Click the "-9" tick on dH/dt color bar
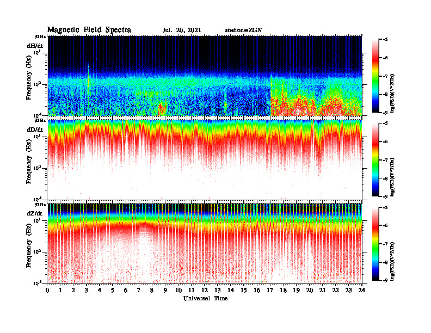The height and width of the screenshot is (333, 431). (385, 113)
